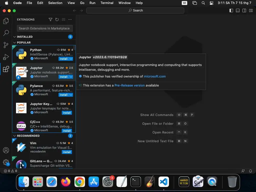Viewport: 256px width, 192px height.
Task: Open Trash in the Dock
Action: click(x=232, y=182)
